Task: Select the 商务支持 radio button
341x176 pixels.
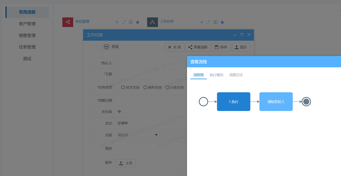Action: click(x=145, y=87)
